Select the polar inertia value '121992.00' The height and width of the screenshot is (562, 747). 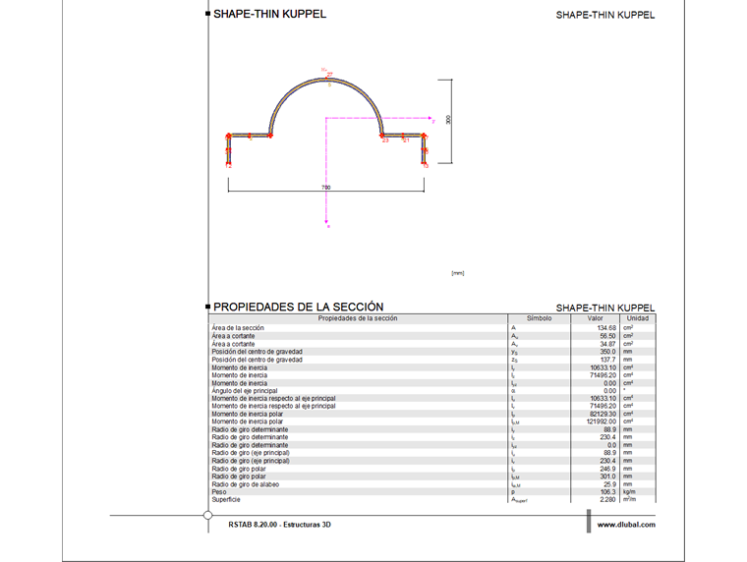[x=602, y=421]
